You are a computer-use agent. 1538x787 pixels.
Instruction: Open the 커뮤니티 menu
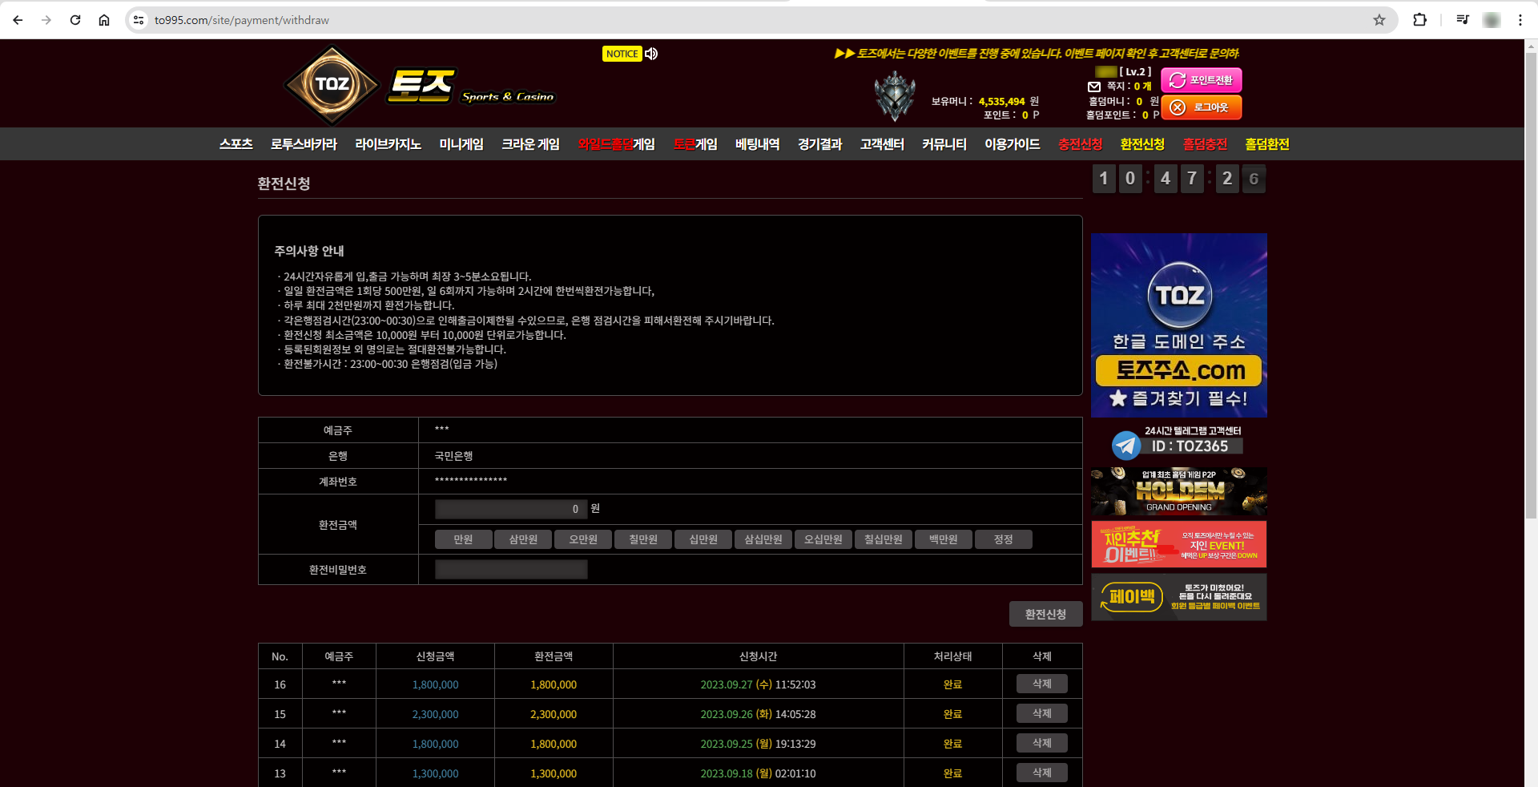(944, 144)
